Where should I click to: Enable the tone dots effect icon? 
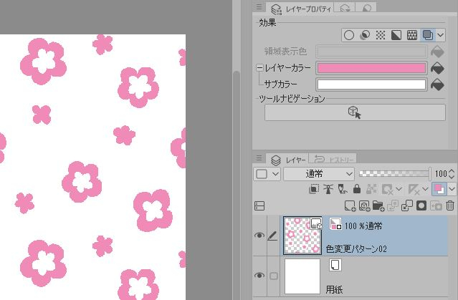(x=381, y=35)
